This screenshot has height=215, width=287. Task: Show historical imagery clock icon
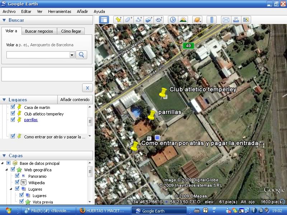click(x=173, y=20)
